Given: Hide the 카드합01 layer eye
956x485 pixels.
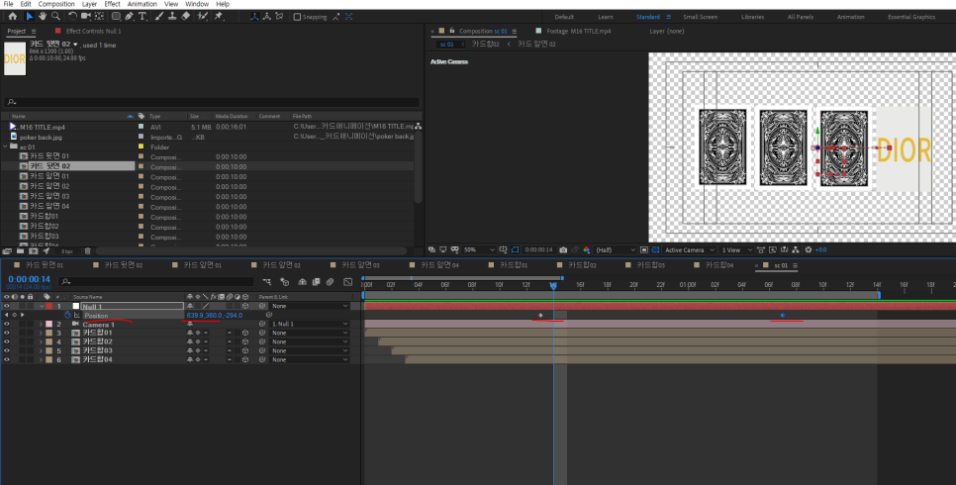Looking at the screenshot, I should [x=7, y=334].
